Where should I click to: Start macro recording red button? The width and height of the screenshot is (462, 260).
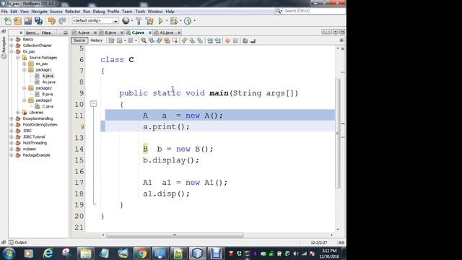click(227, 40)
